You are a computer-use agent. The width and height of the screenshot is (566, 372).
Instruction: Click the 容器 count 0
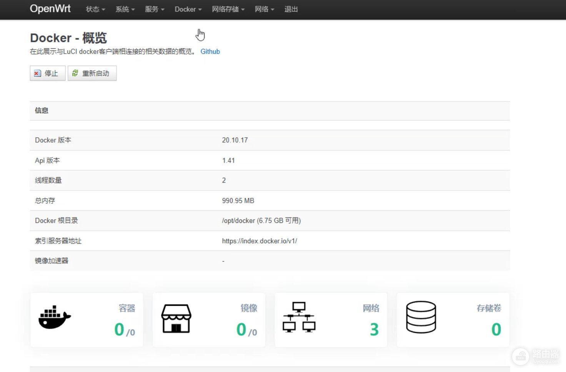pyautogui.click(x=119, y=329)
